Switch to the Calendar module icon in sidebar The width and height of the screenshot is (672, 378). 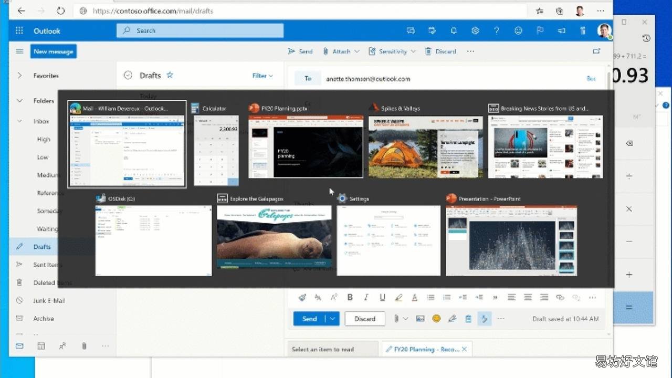41,346
